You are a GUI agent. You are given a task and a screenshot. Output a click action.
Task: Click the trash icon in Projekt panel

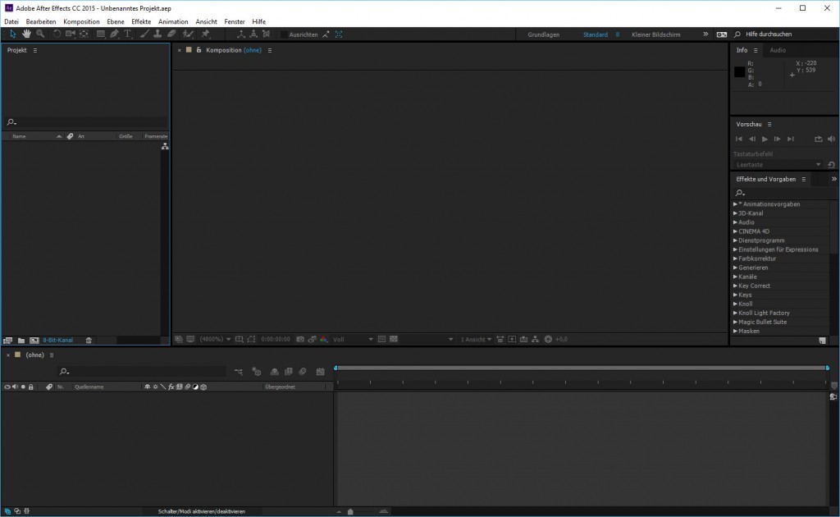[x=89, y=340]
